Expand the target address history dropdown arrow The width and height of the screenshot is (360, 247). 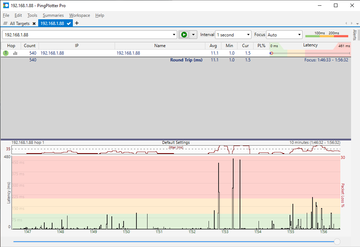[x=174, y=35]
